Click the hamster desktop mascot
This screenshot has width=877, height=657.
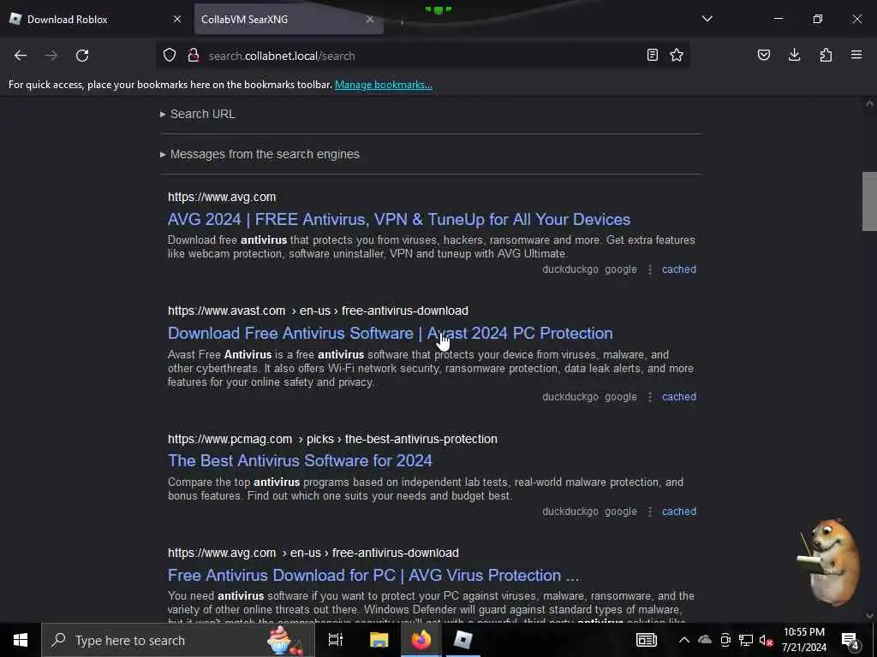pyautogui.click(x=828, y=561)
